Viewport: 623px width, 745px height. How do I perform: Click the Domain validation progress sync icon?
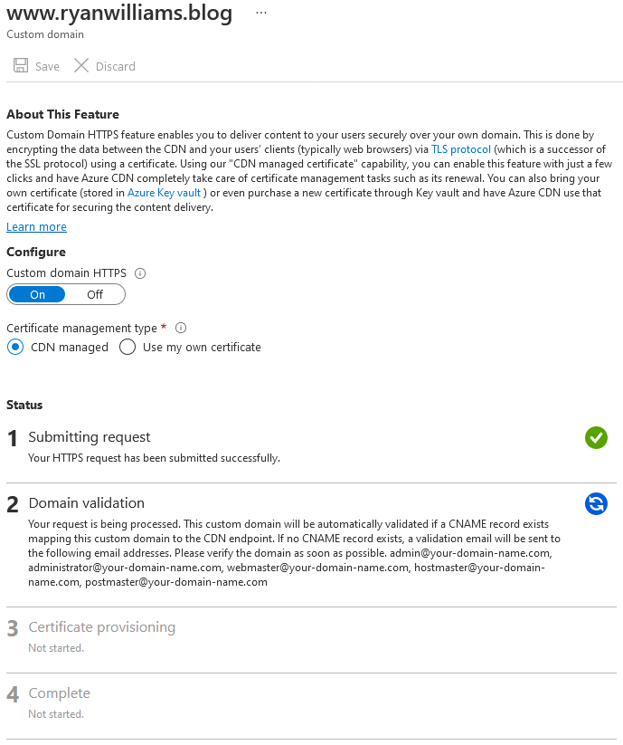pyautogui.click(x=596, y=503)
